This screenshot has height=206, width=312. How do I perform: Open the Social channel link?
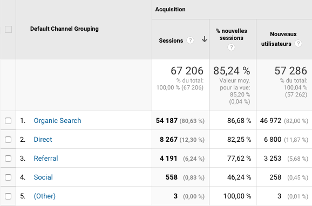point(43,177)
